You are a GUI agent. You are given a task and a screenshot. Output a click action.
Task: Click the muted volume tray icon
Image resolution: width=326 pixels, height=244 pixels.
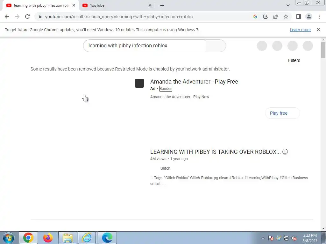[294, 238]
